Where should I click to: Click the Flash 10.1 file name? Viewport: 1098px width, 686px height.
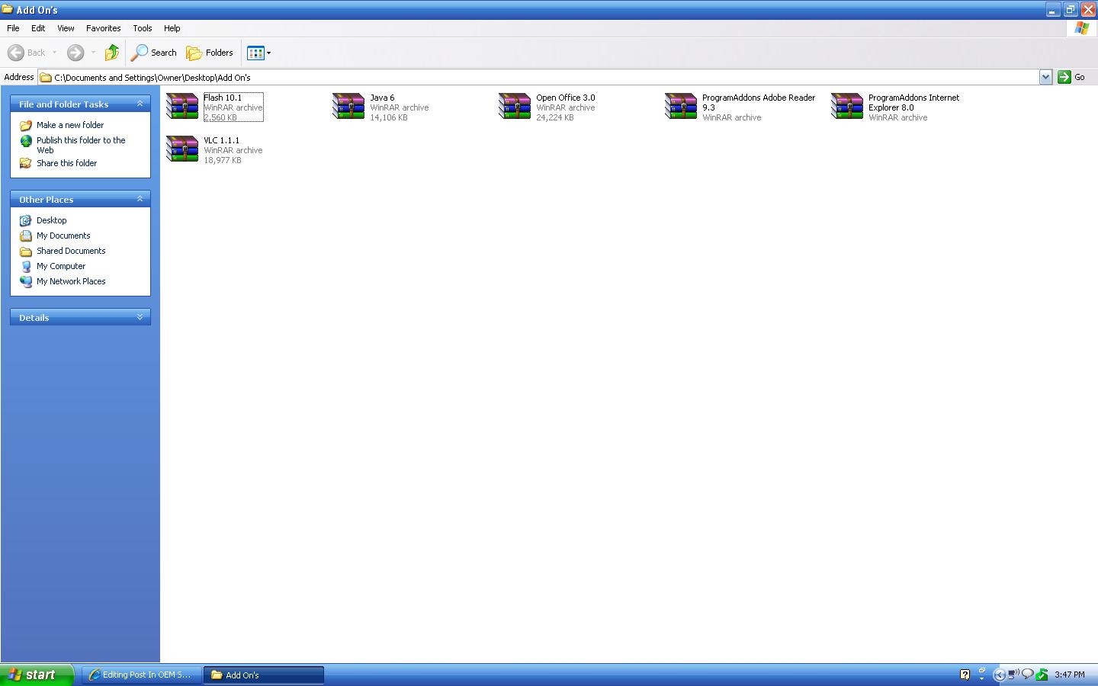click(223, 98)
